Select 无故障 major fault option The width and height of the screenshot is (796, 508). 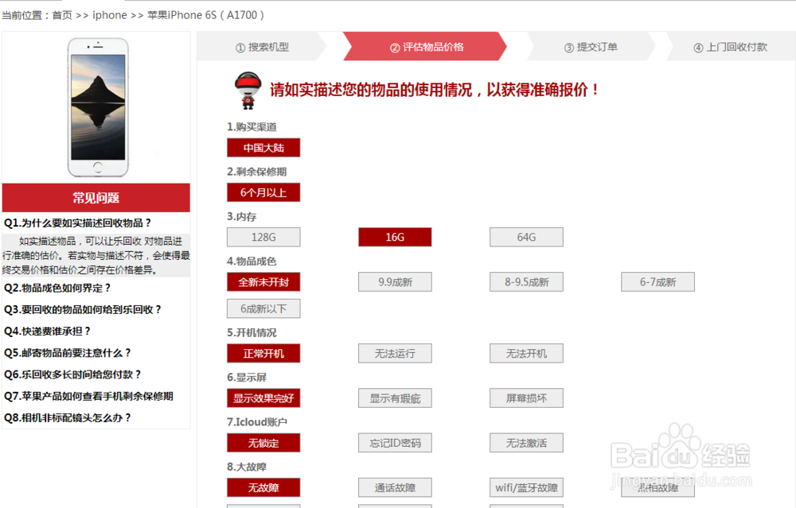pyautogui.click(x=263, y=487)
